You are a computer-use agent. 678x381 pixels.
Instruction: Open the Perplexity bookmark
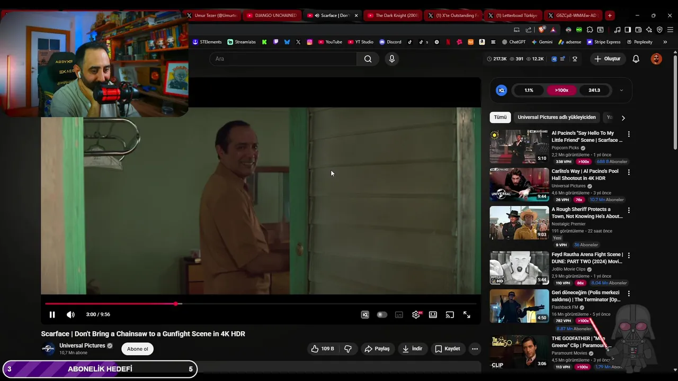(x=639, y=42)
